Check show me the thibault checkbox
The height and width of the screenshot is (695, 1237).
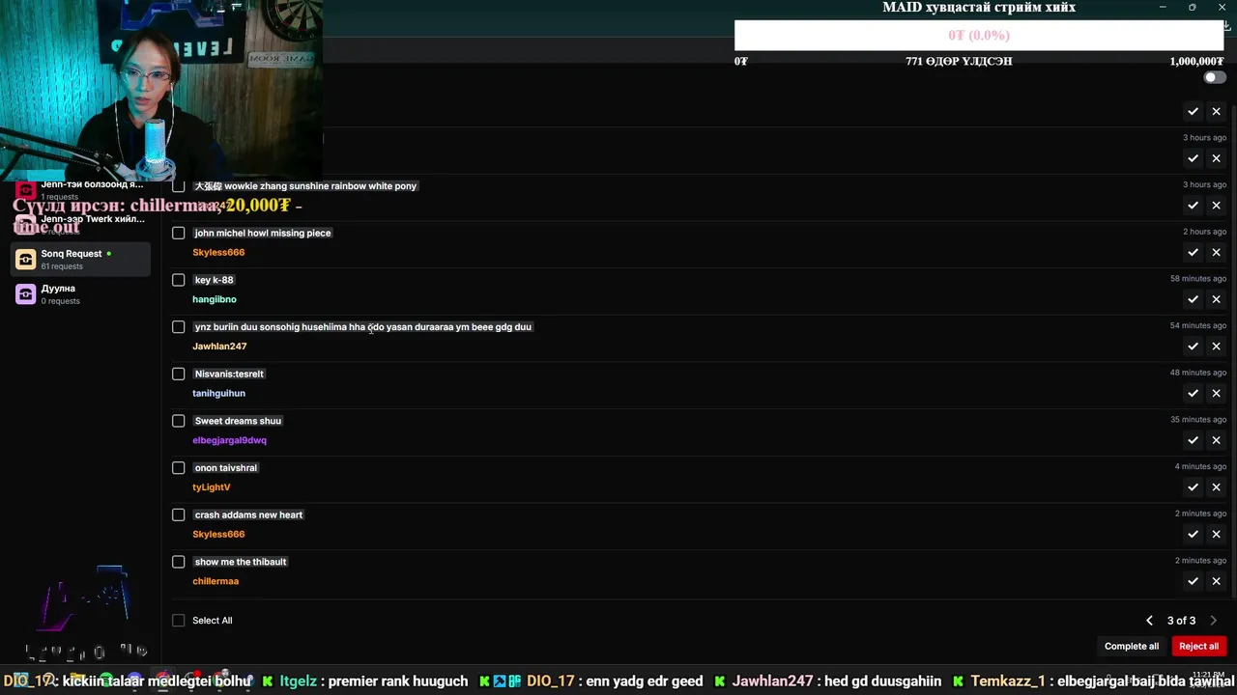179,562
